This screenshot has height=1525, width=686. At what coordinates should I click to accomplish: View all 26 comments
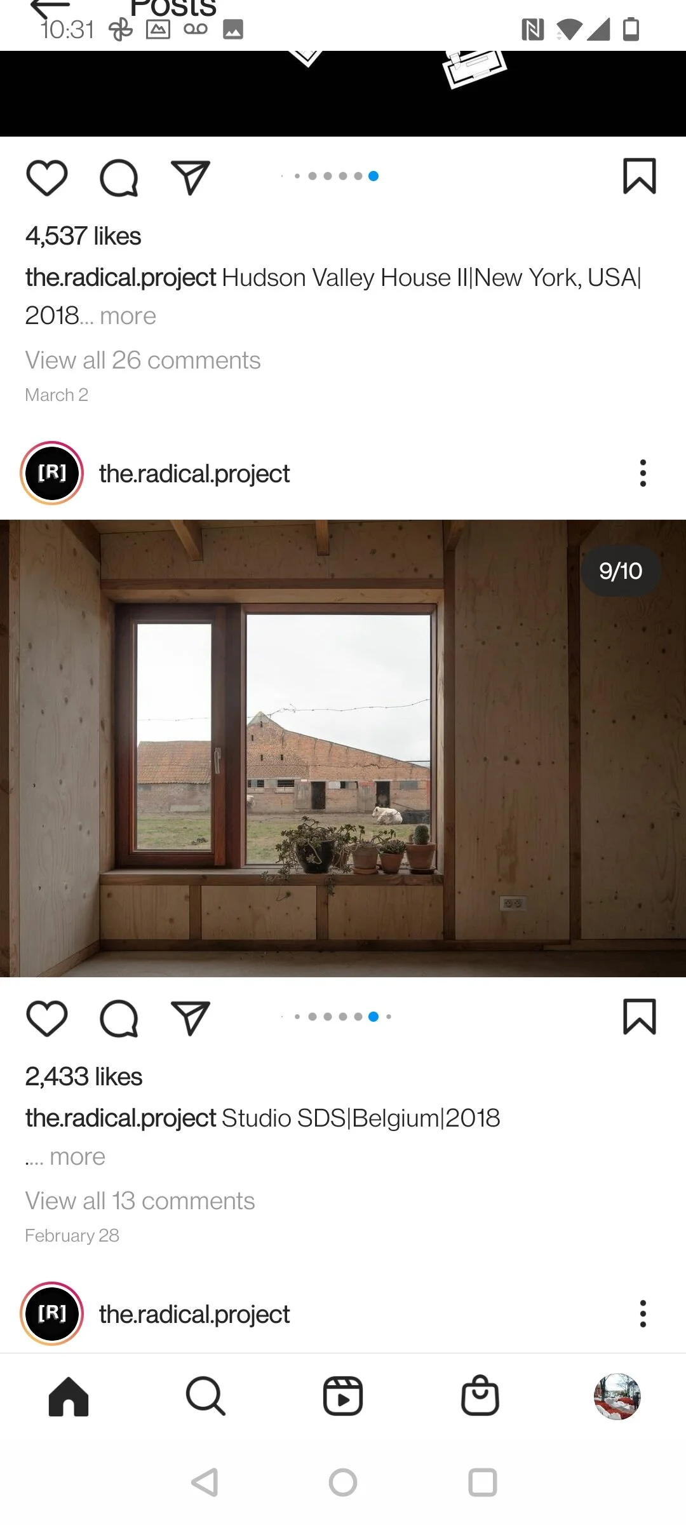(x=143, y=360)
